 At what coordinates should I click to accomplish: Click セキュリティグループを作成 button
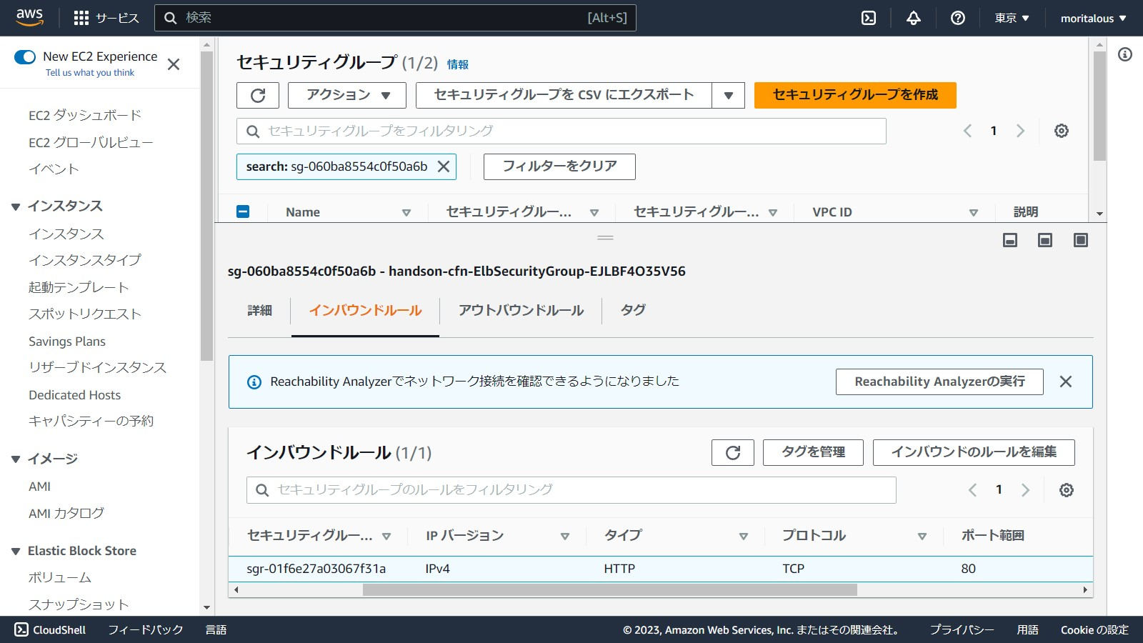point(855,95)
